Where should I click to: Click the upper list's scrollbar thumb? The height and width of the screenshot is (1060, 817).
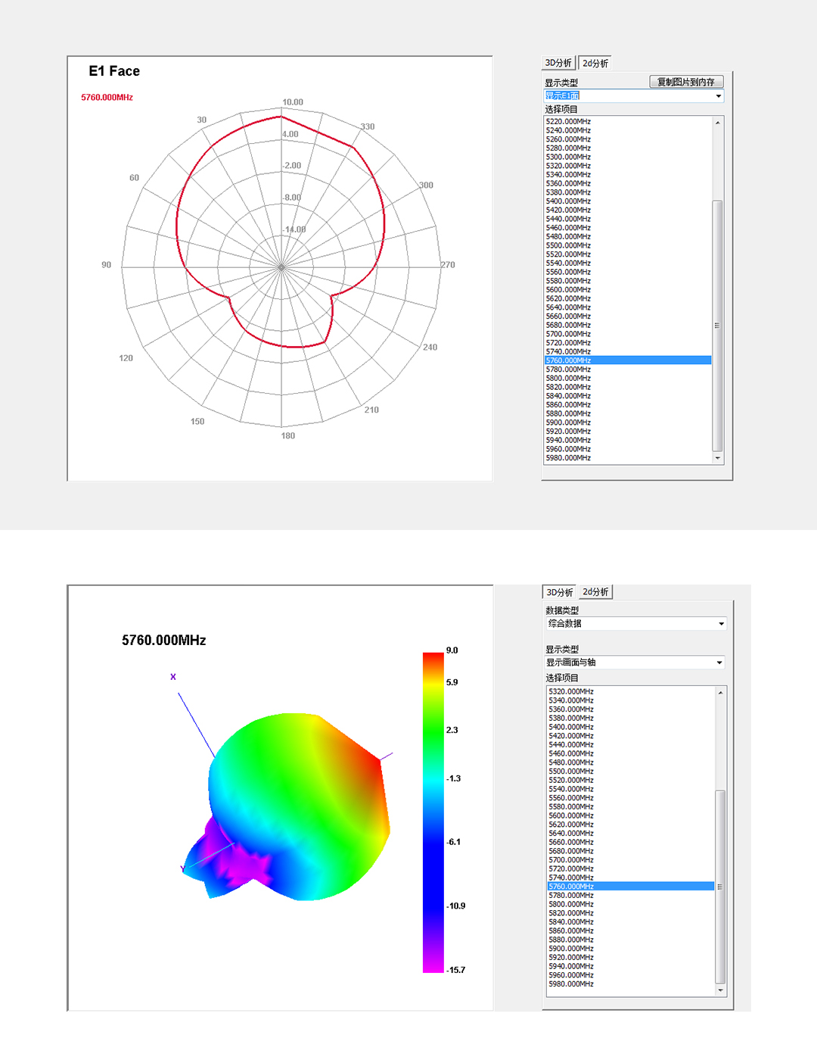(718, 326)
